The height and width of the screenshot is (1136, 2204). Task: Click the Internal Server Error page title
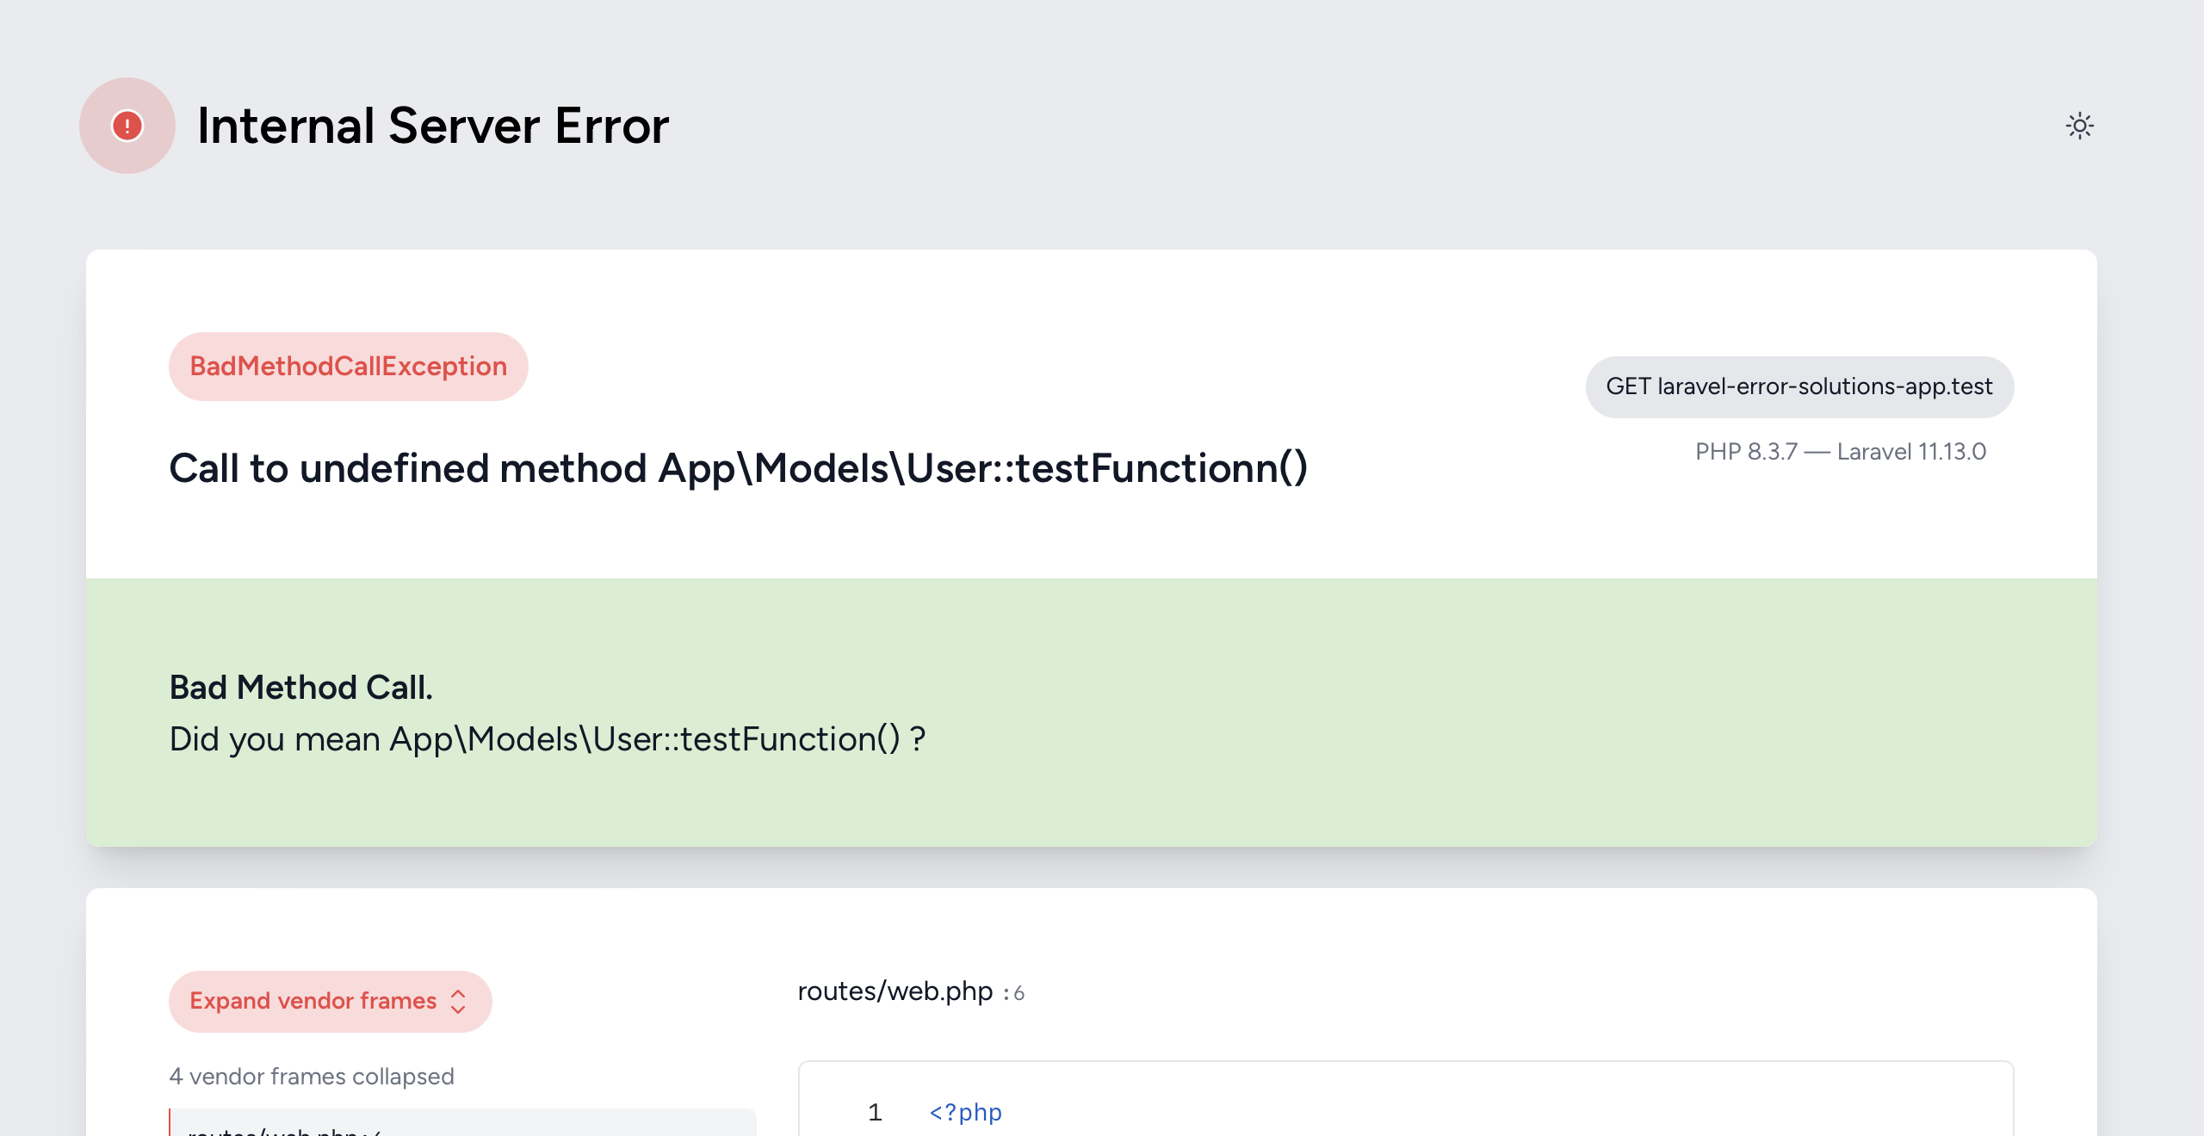pyautogui.click(x=432, y=126)
